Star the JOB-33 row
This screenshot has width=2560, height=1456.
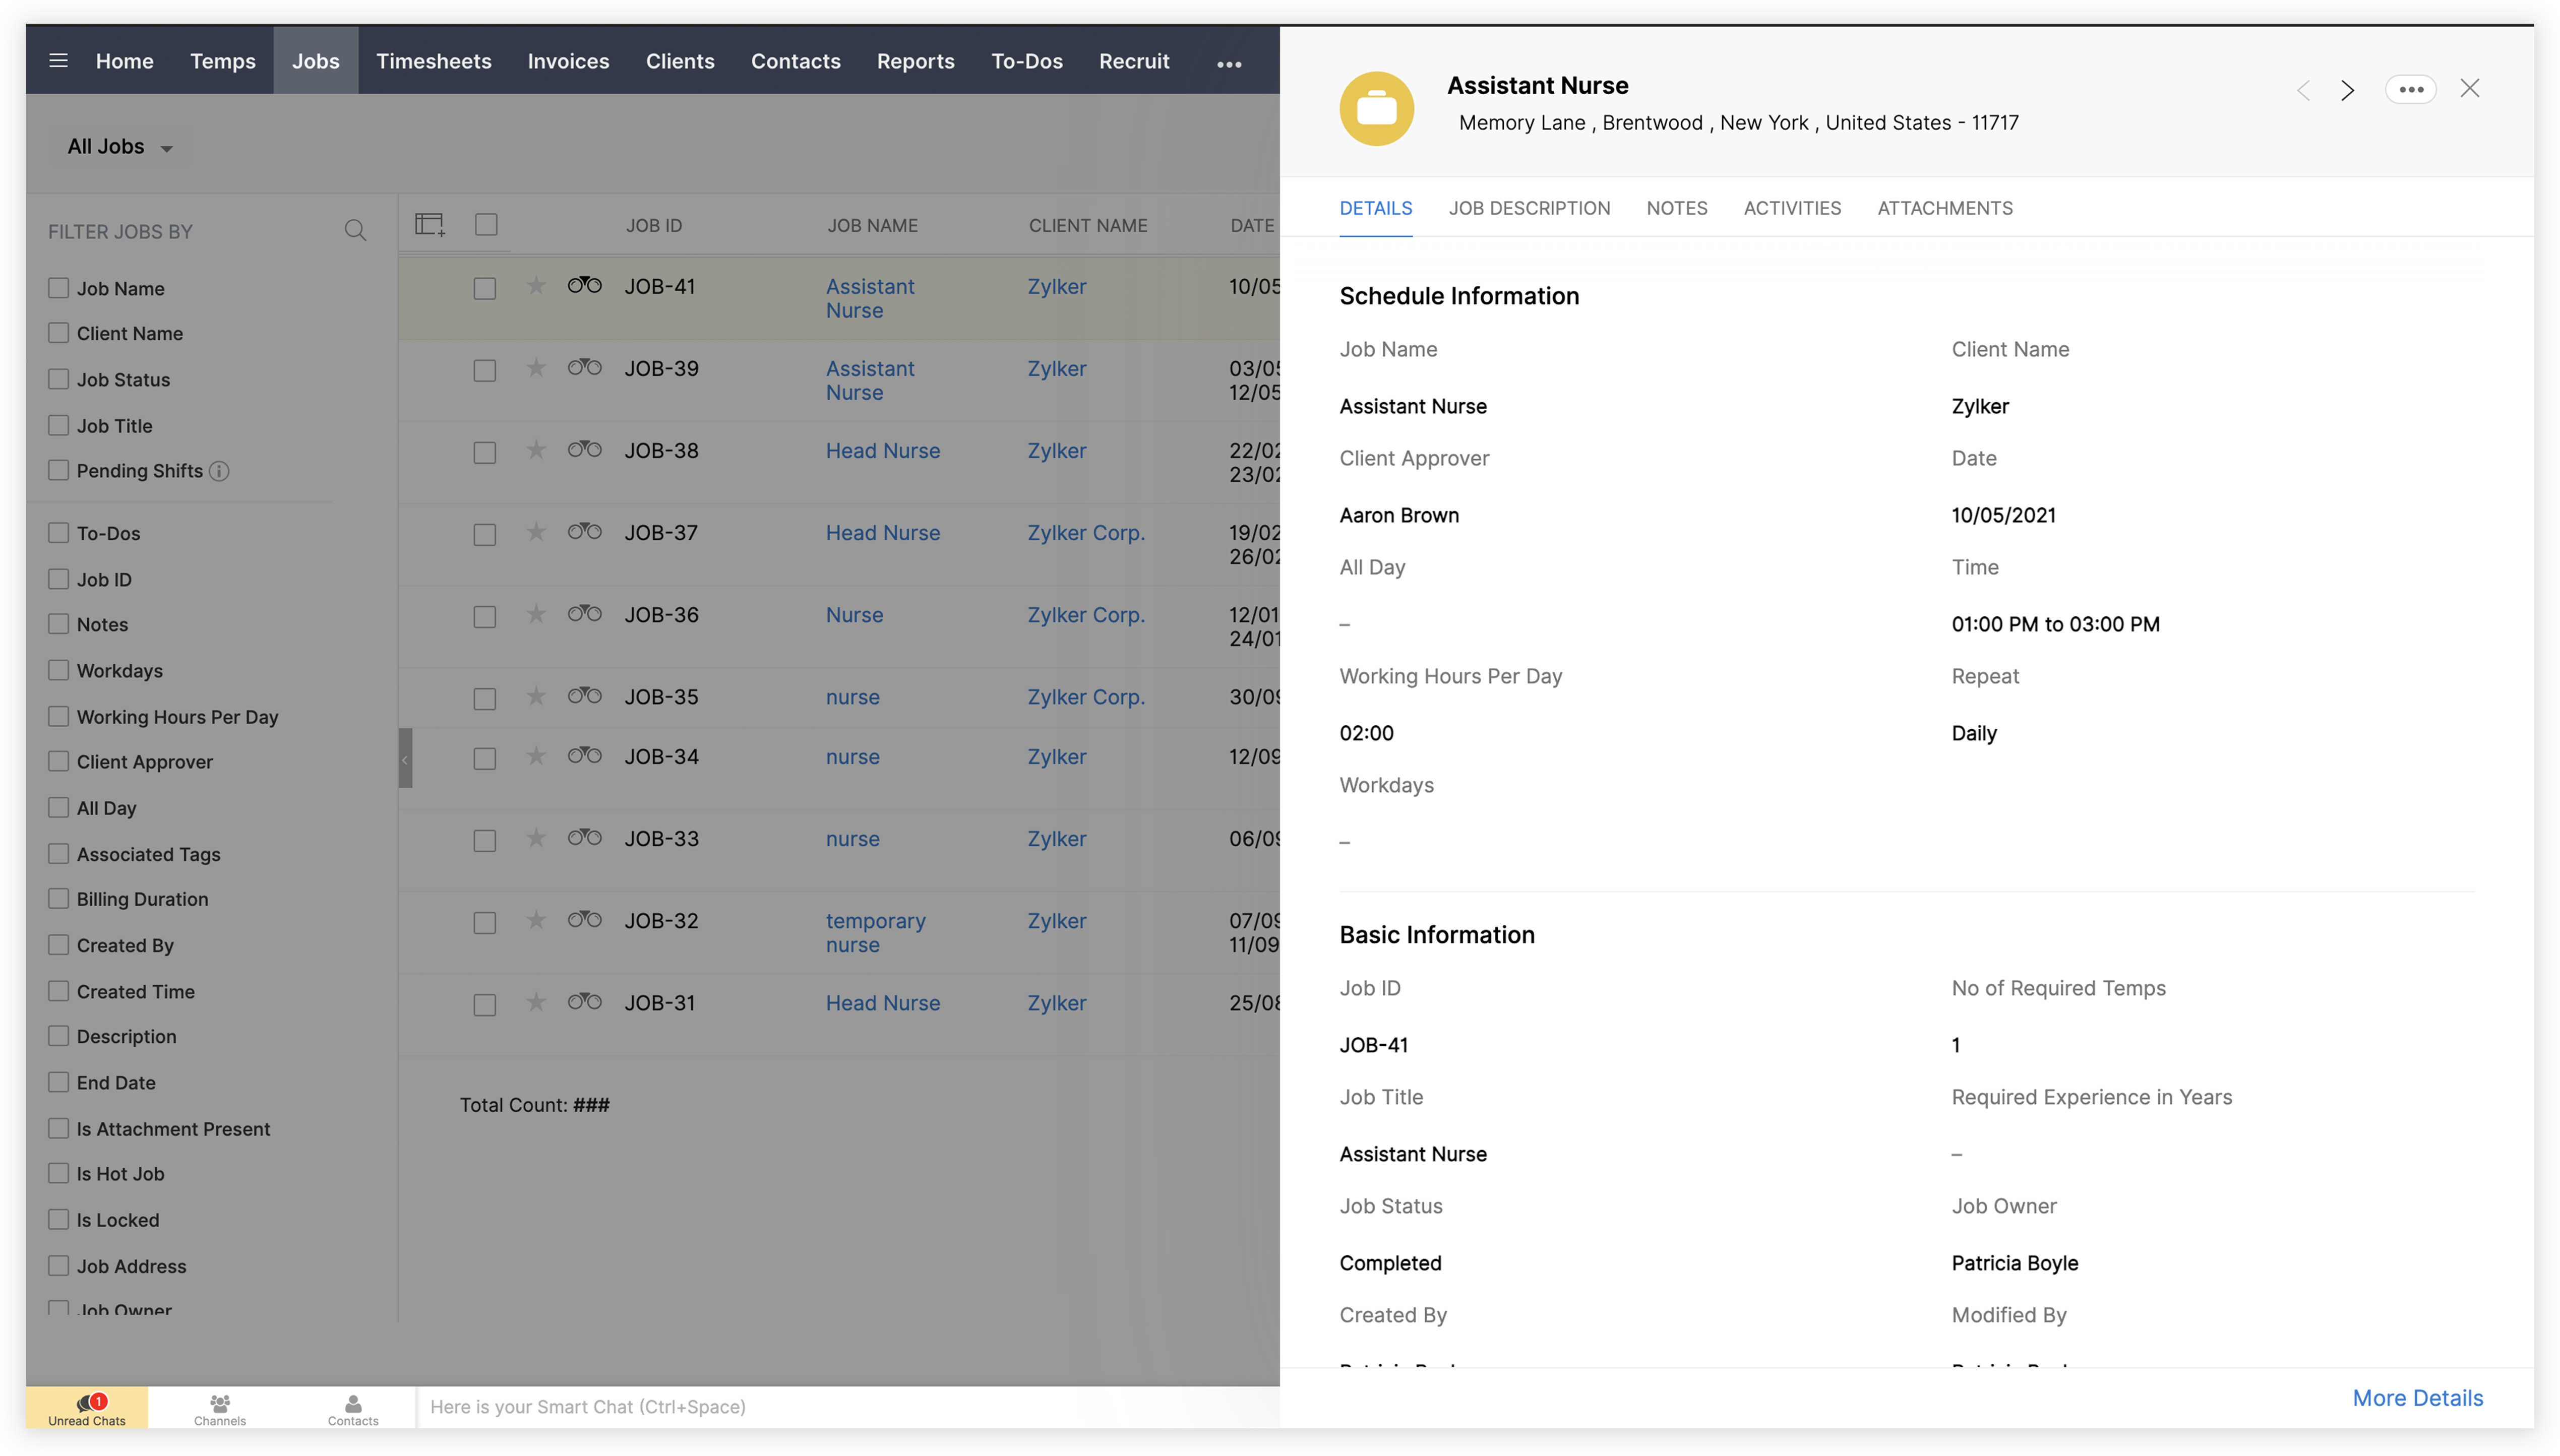click(536, 838)
